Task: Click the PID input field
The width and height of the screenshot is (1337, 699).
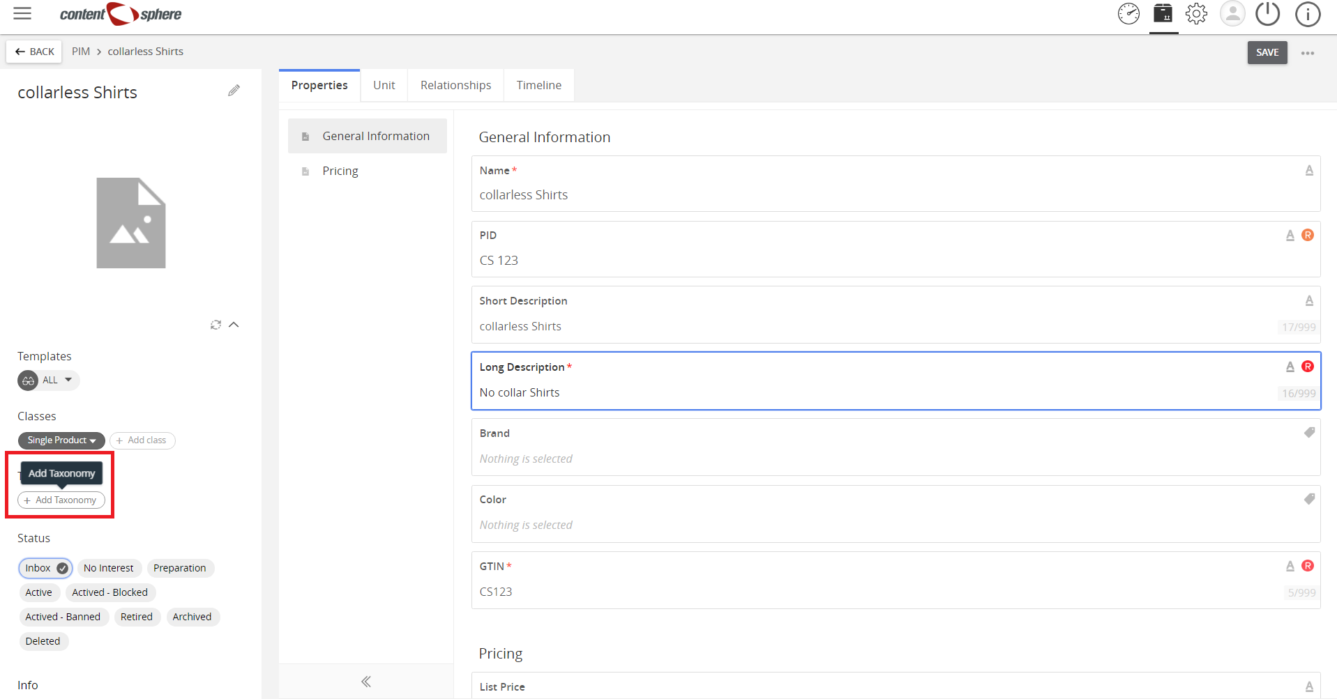Action: tap(896, 249)
